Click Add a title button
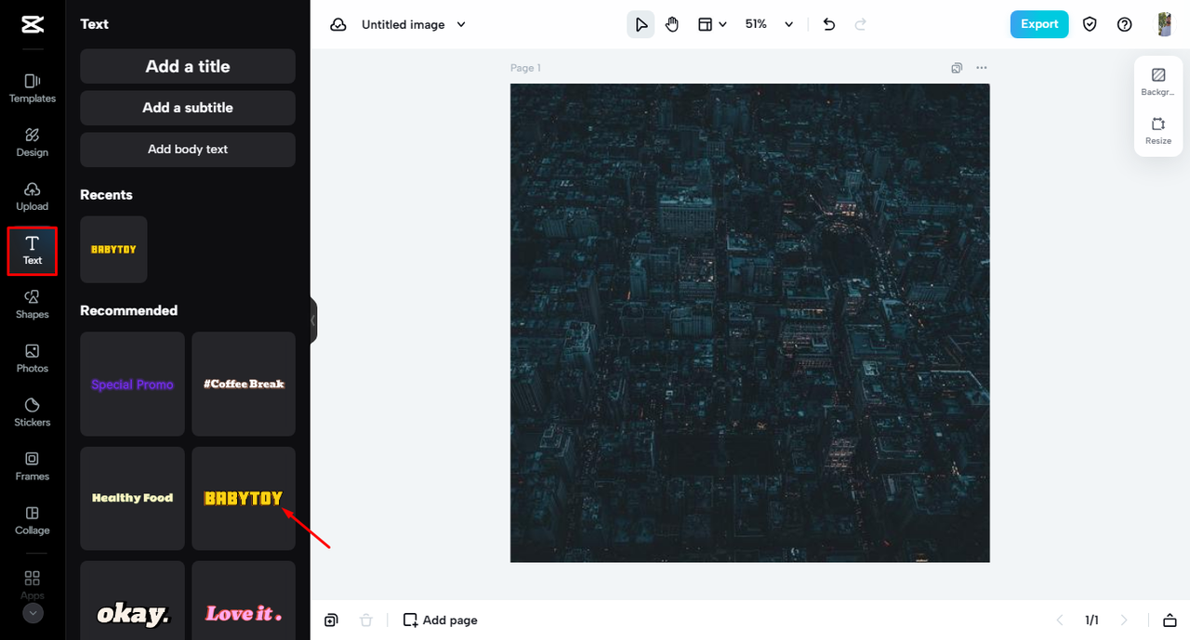The width and height of the screenshot is (1190, 640). coord(188,66)
